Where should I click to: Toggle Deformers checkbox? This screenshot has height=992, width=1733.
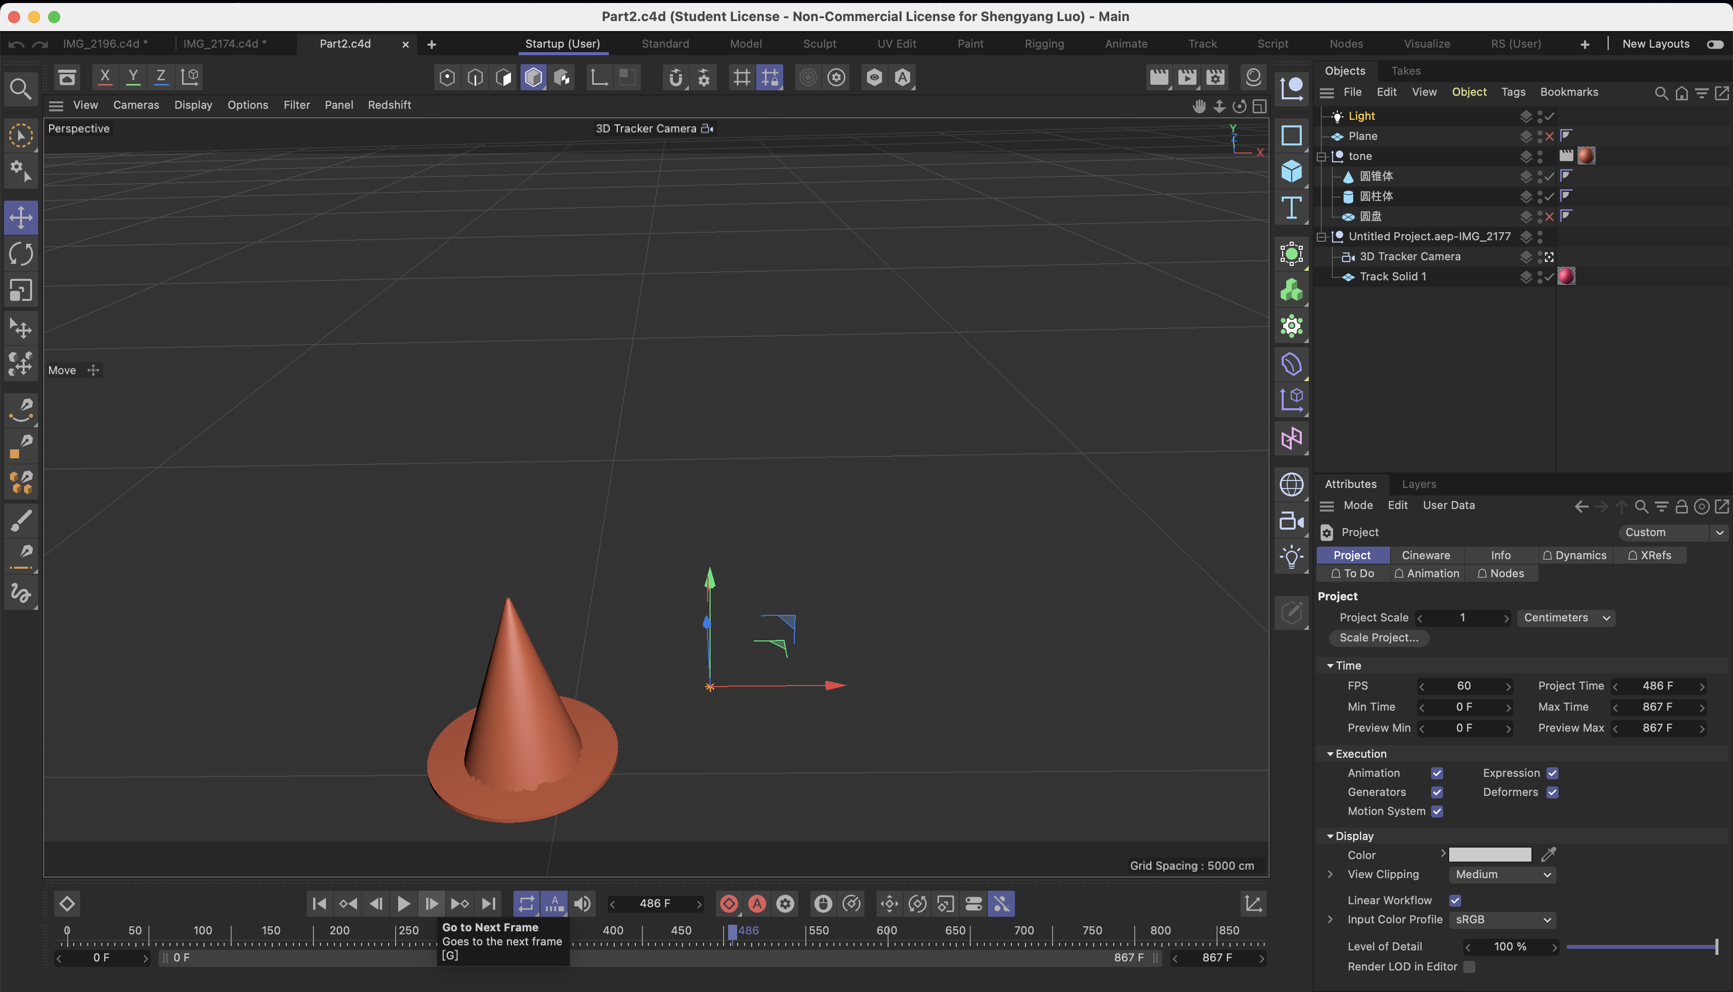click(1552, 792)
